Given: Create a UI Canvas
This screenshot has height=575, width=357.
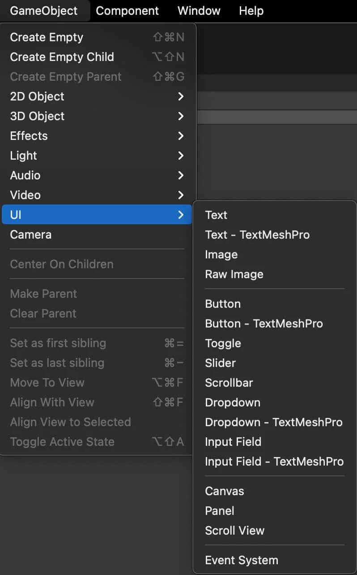Looking at the screenshot, I should point(275,491).
